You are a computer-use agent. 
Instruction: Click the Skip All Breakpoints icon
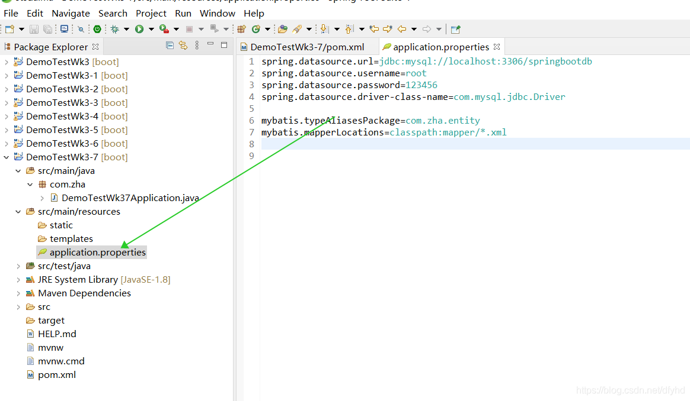pos(81,30)
